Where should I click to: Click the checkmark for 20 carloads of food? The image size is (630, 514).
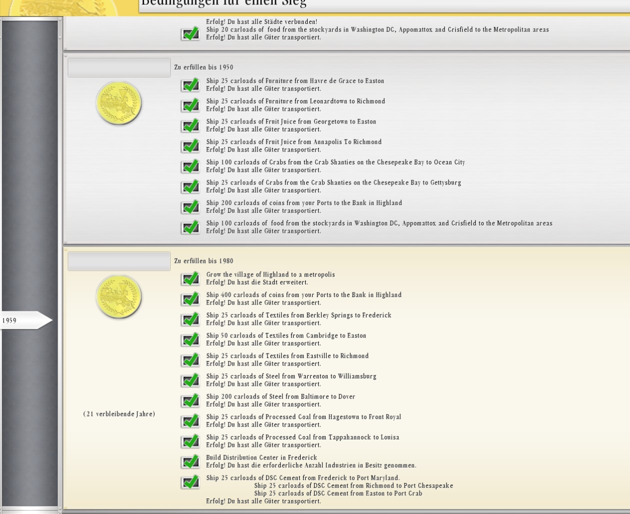tap(190, 33)
